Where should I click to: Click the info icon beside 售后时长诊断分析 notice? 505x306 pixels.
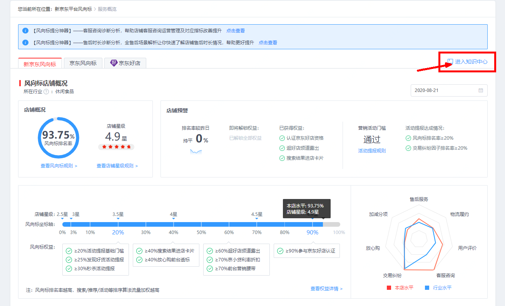tap(25, 43)
